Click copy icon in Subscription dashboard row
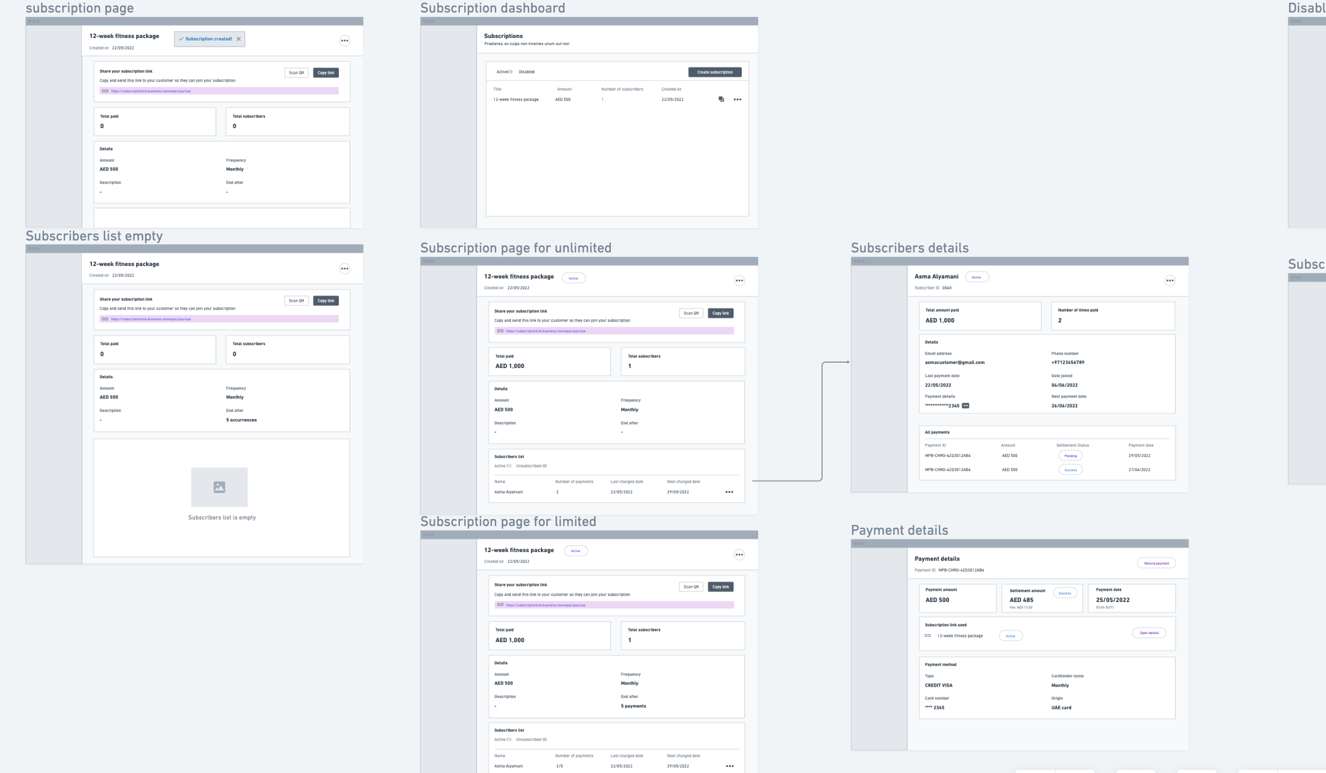The height and width of the screenshot is (773, 1326). pyautogui.click(x=721, y=99)
